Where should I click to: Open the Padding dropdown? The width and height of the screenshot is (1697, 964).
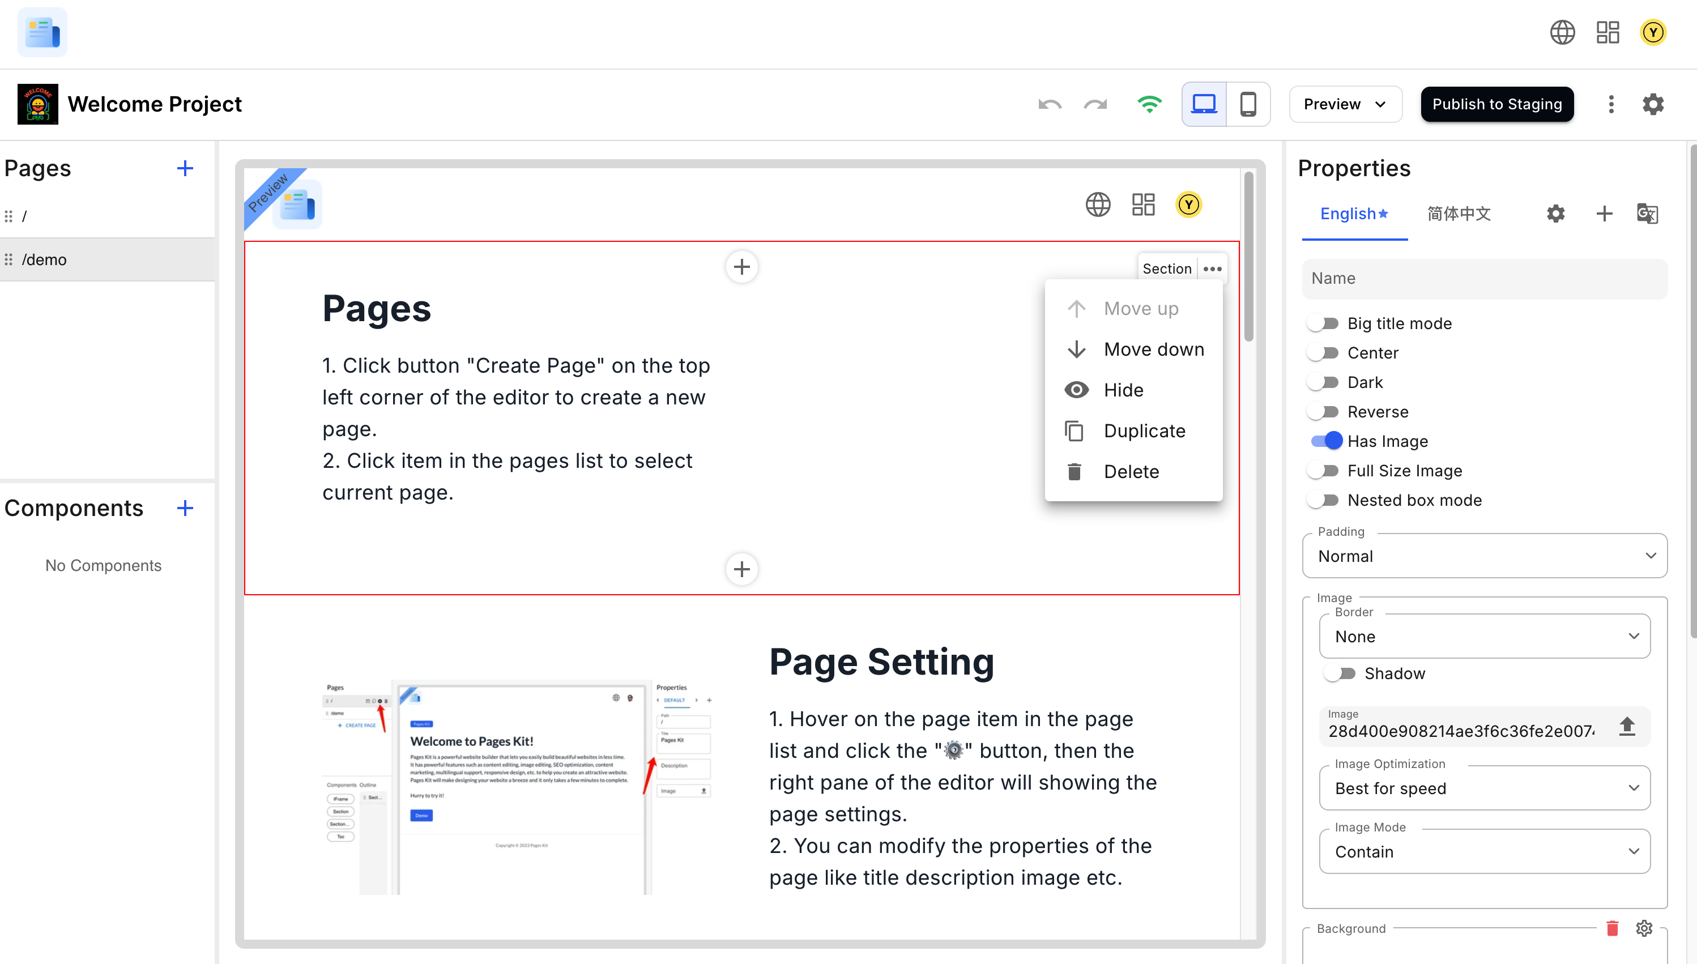(x=1484, y=556)
